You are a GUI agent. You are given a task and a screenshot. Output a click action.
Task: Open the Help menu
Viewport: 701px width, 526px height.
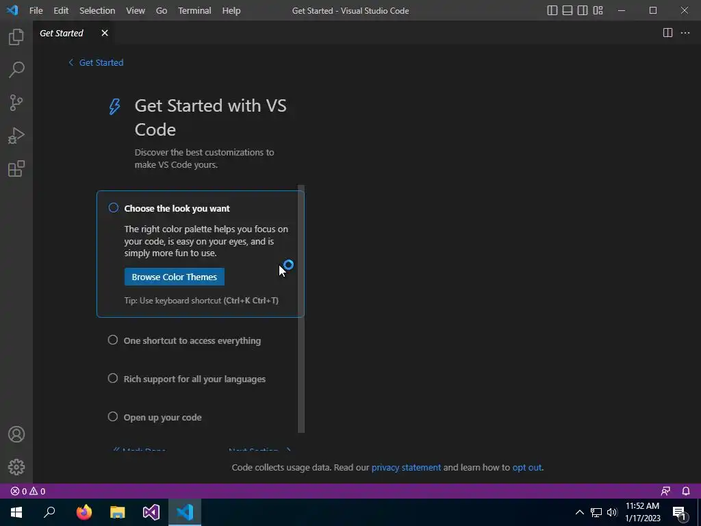(x=231, y=10)
